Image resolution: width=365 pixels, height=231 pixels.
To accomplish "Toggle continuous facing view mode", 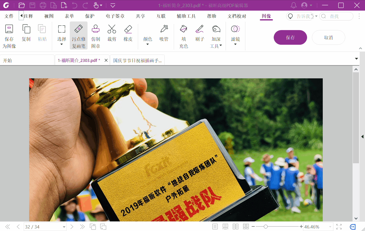I will (x=246, y=227).
